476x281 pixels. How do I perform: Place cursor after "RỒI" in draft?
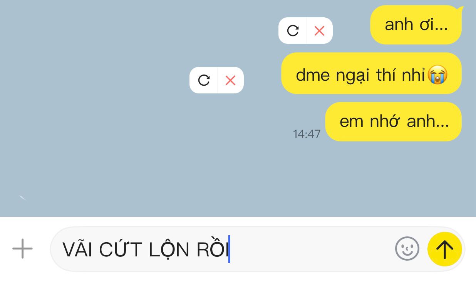229,249
